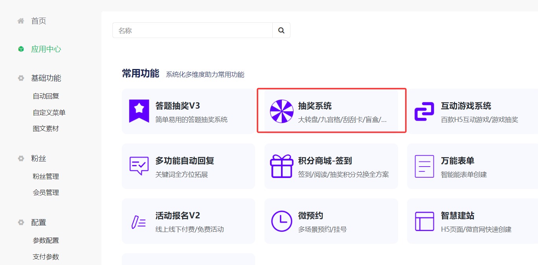Select the 万能表单 document icon
The width and height of the screenshot is (538, 265).
[x=424, y=166]
